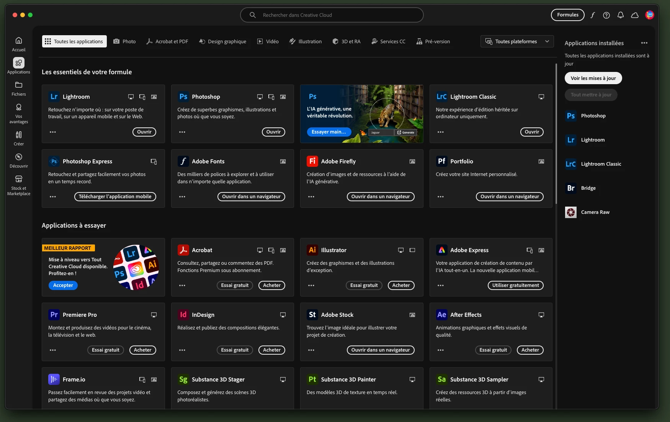Open more options on Adobe Fonts card
The height and width of the screenshot is (422, 670).
182,197
